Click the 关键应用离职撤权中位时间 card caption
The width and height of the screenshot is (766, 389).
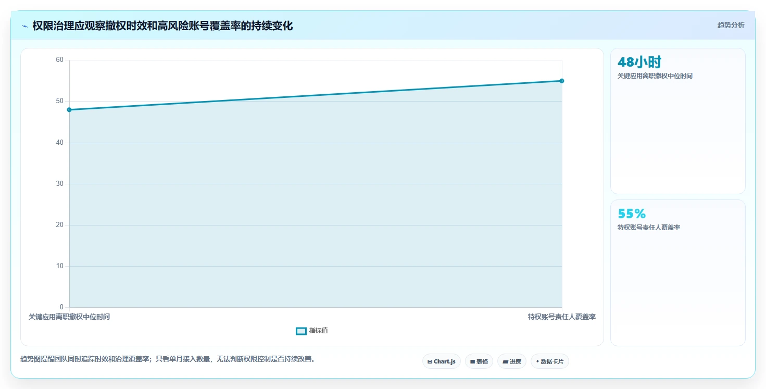(655, 76)
